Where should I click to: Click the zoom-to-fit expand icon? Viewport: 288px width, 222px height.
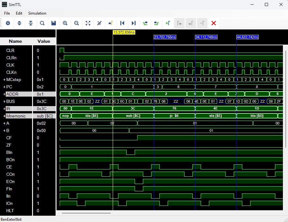coord(88,23)
